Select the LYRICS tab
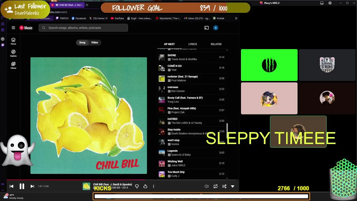The height and width of the screenshot is (201, 357). [x=192, y=44]
